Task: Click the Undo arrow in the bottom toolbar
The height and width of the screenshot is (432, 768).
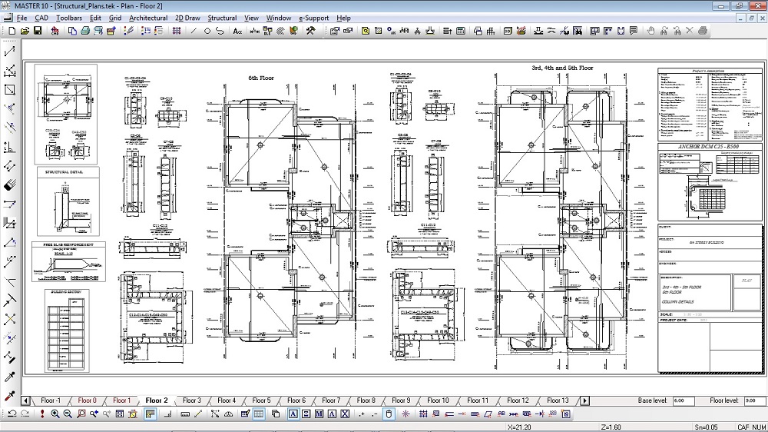Action: 12,414
